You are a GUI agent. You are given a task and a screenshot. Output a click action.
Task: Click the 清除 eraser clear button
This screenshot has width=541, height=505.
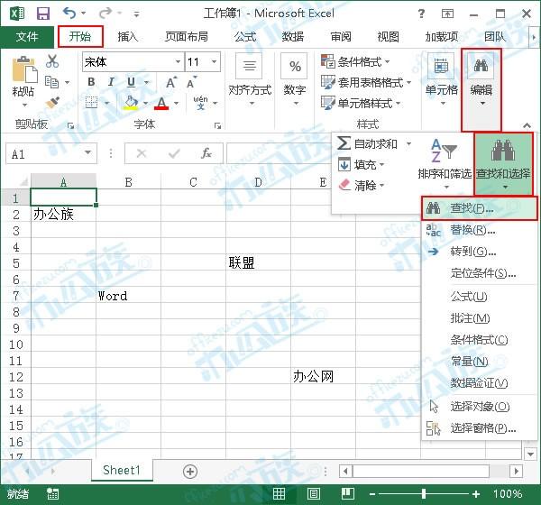click(361, 186)
